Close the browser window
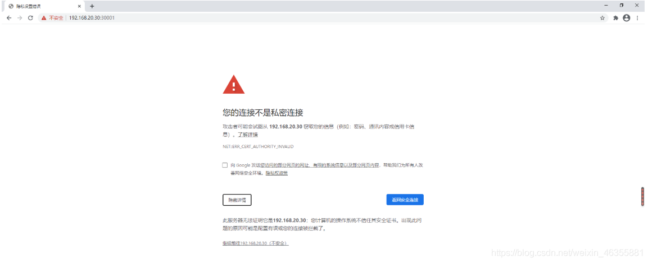This screenshot has height=263, width=648. (637, 6)
